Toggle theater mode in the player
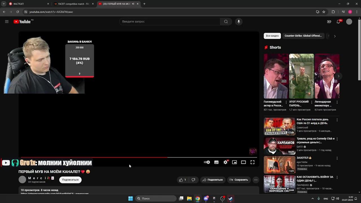This screenshot has width=361, height=203. (243, 162)
